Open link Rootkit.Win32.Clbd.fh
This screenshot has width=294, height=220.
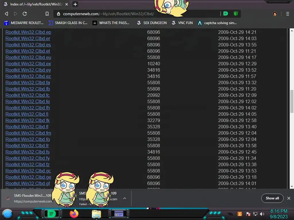(28, 108)
